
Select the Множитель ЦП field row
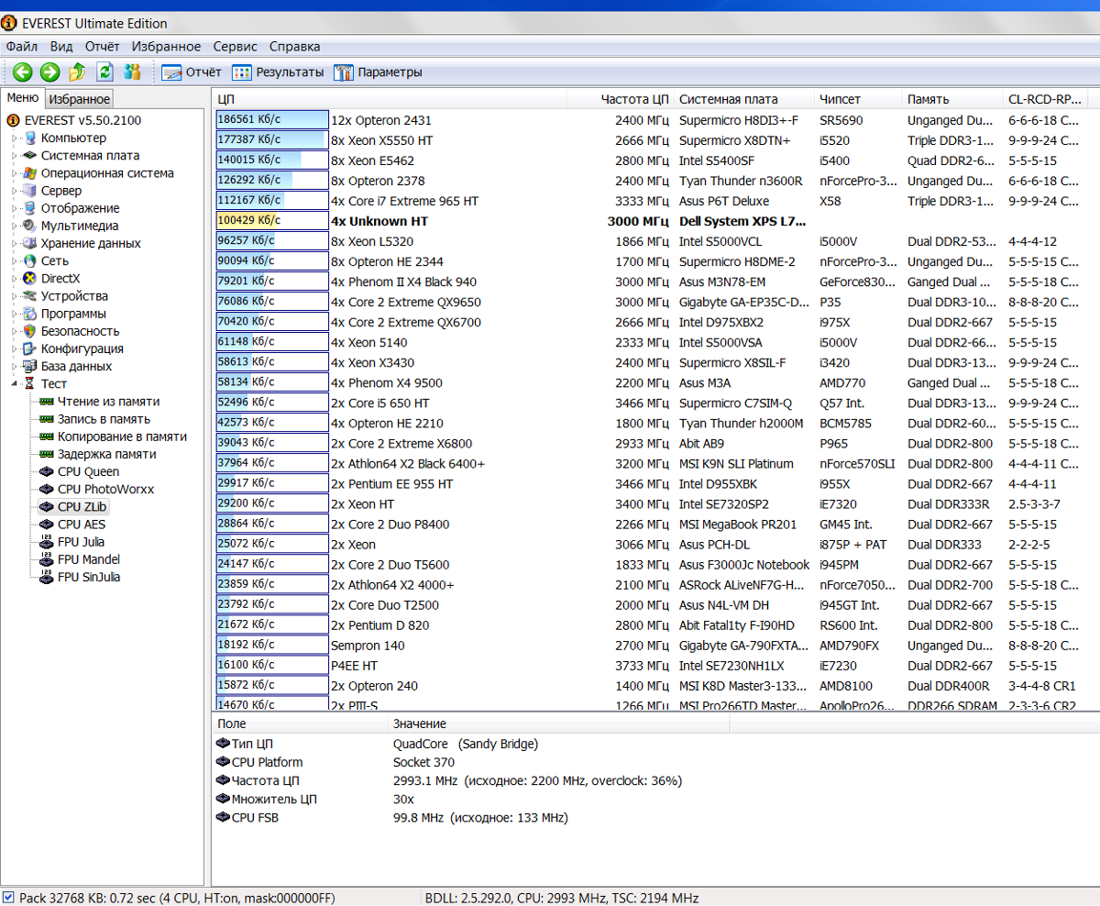tap(655, 799)
